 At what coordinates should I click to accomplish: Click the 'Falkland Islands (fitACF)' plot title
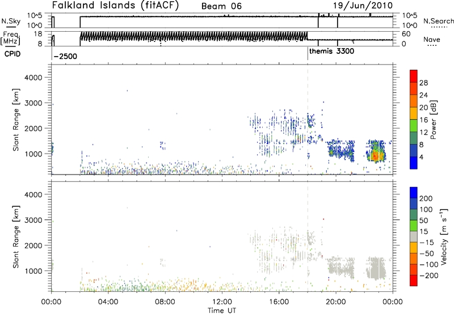(115, 6)
